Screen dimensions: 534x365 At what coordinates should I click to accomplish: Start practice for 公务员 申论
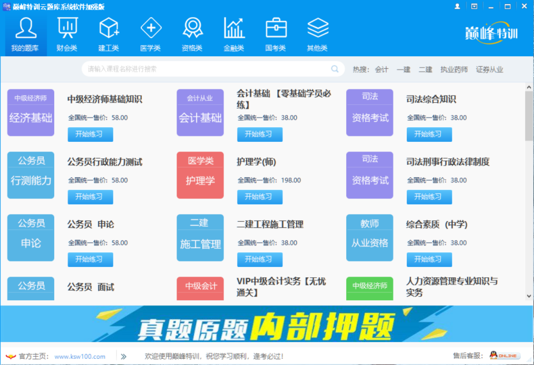90,260
